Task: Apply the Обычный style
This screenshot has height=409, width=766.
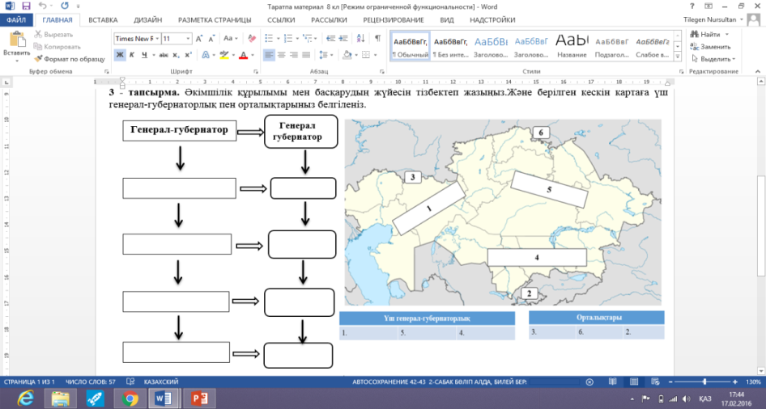Action: 411,48
